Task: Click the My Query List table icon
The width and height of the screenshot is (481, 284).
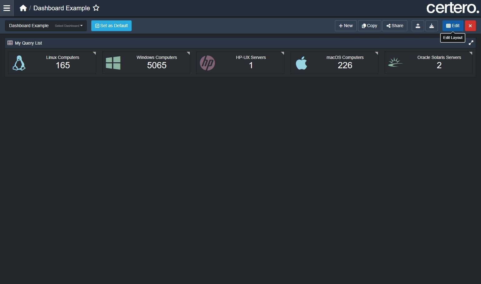Action: (x=10, y=43)
